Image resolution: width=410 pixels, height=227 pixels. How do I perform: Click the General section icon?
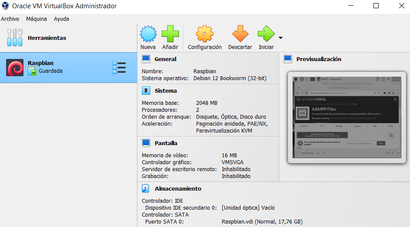click(x=146, y=59)
